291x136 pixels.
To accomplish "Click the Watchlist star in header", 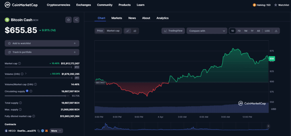I will point(276,5).
